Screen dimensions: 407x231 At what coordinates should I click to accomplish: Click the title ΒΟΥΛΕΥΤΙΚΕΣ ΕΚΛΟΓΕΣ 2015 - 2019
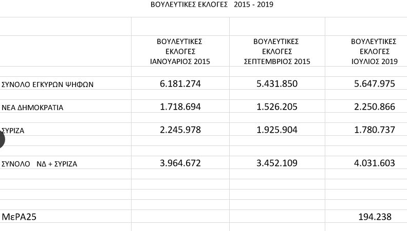tap(212, 5)
